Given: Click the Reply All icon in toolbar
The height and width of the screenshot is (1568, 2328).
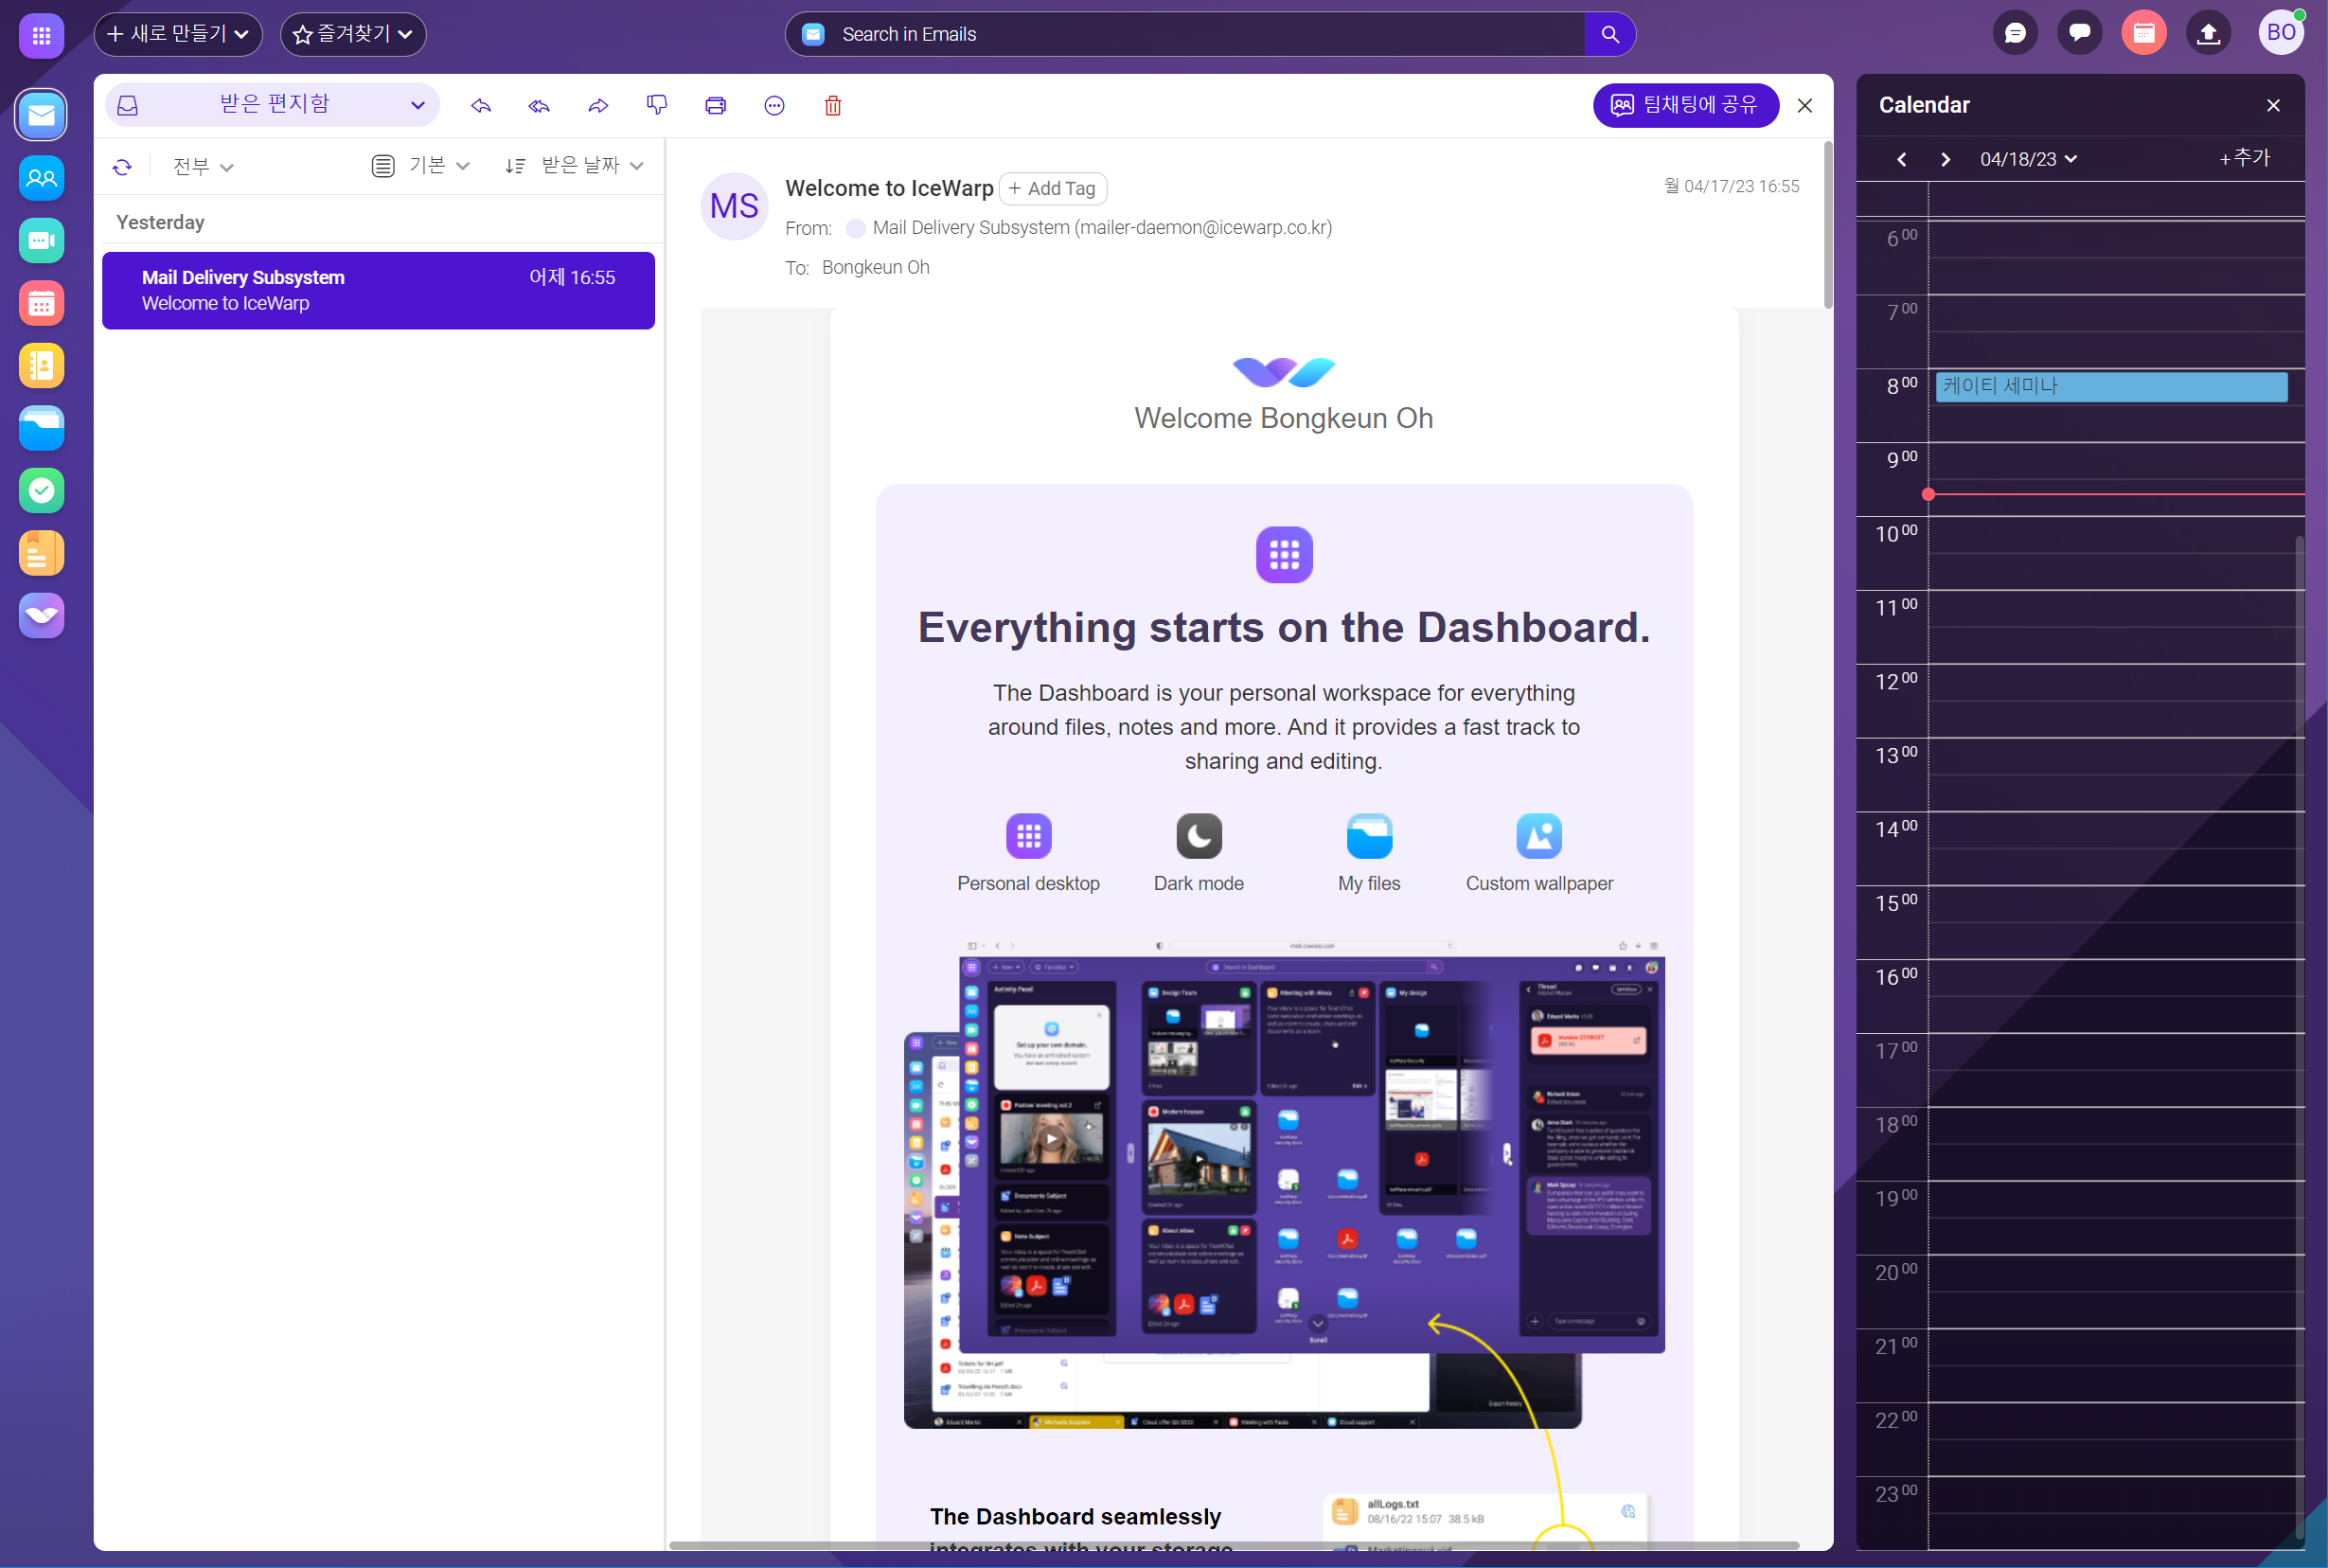Looking at the screenshot, I should (541, 105).
